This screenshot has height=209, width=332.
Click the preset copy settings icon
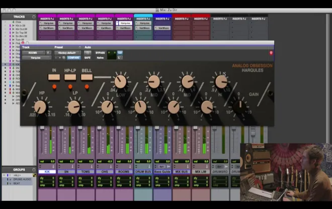tap(64, 57)
